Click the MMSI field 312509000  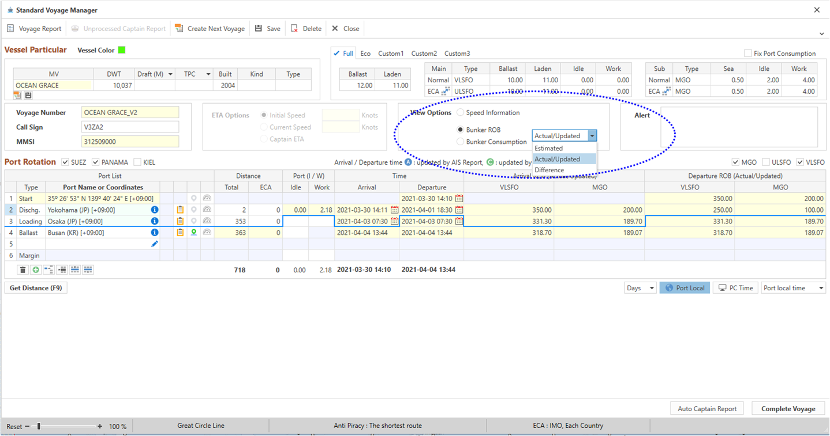130,141
